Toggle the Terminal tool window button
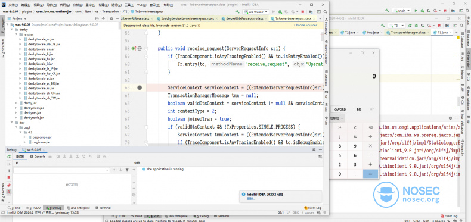The height and width of the screenshot is (222, 471). 103,208
